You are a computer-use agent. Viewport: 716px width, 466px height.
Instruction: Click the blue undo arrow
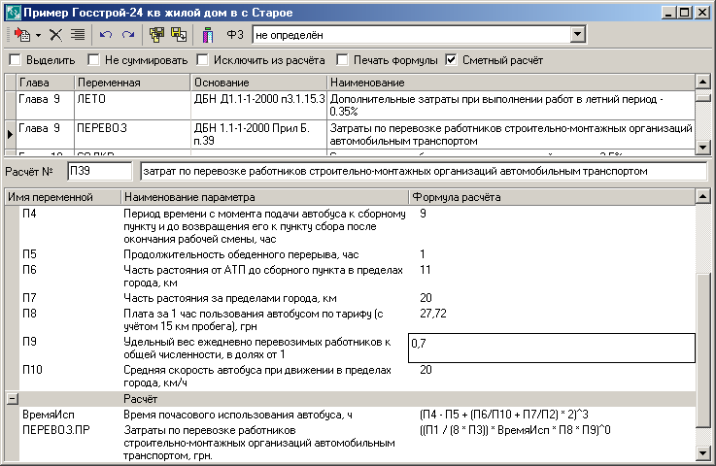(x=106, y=35)
